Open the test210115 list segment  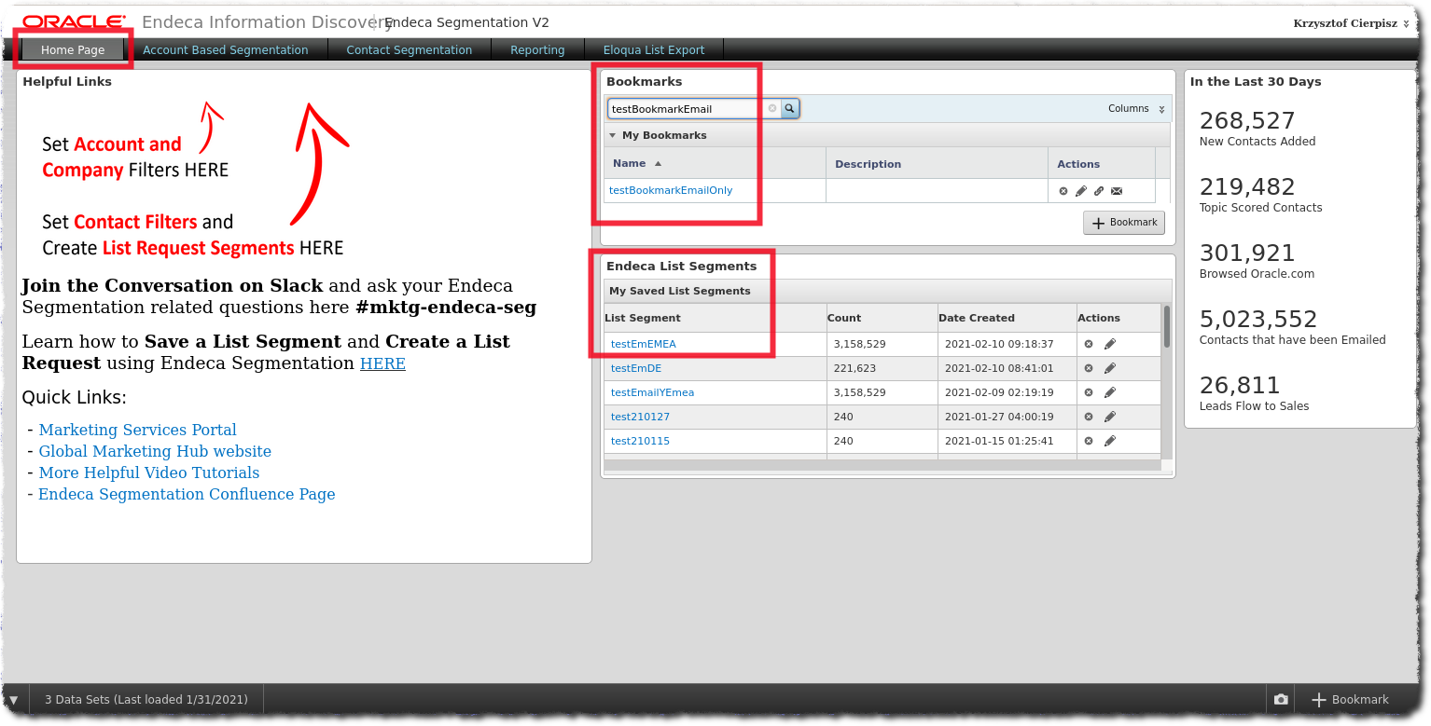tap(640, 441)
